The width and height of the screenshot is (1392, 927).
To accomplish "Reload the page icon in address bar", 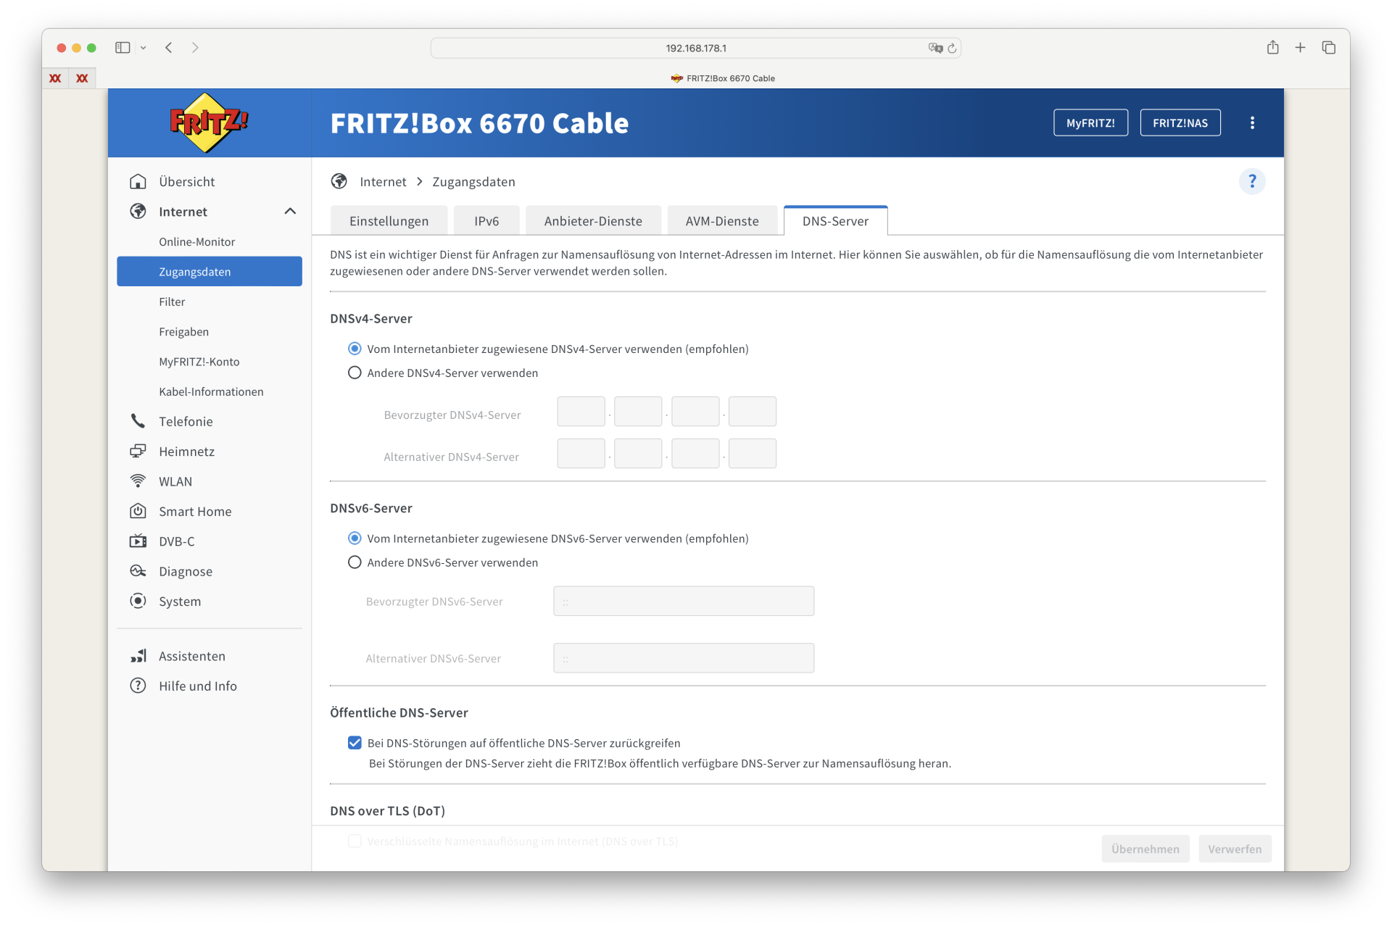I will click(x=952, y=49).
